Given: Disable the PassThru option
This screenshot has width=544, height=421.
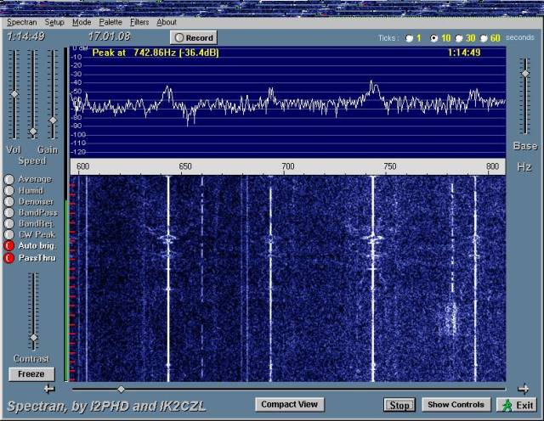Looking at the screenshot, I should pos(9,258).
